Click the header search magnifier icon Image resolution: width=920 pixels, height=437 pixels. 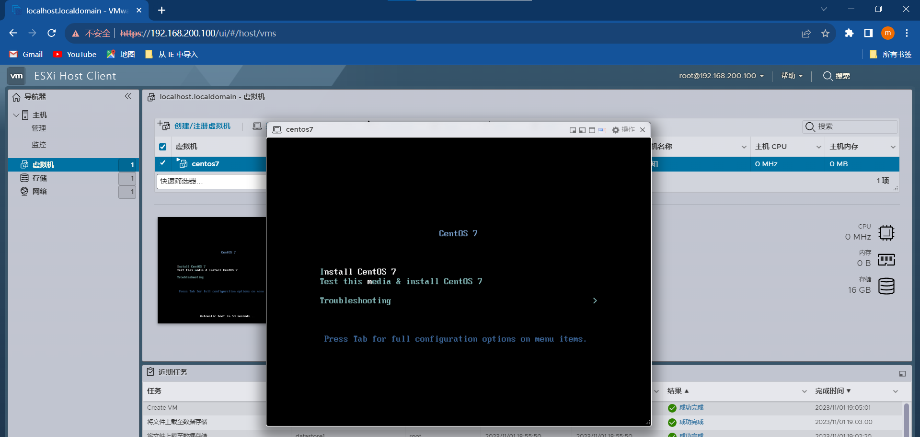click(828, 76)
